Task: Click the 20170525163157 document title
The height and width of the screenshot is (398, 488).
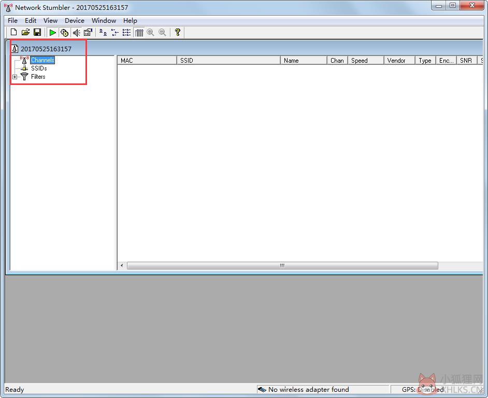Action: [x=46, y=49]
